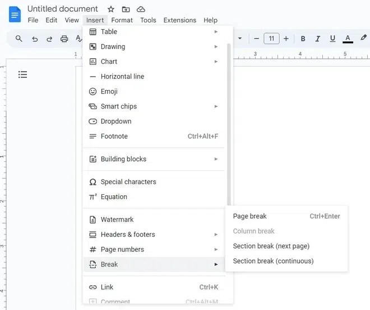370x310 pixels.
Task: Run spelling and grammar check icon
Action: pos(79,39)
